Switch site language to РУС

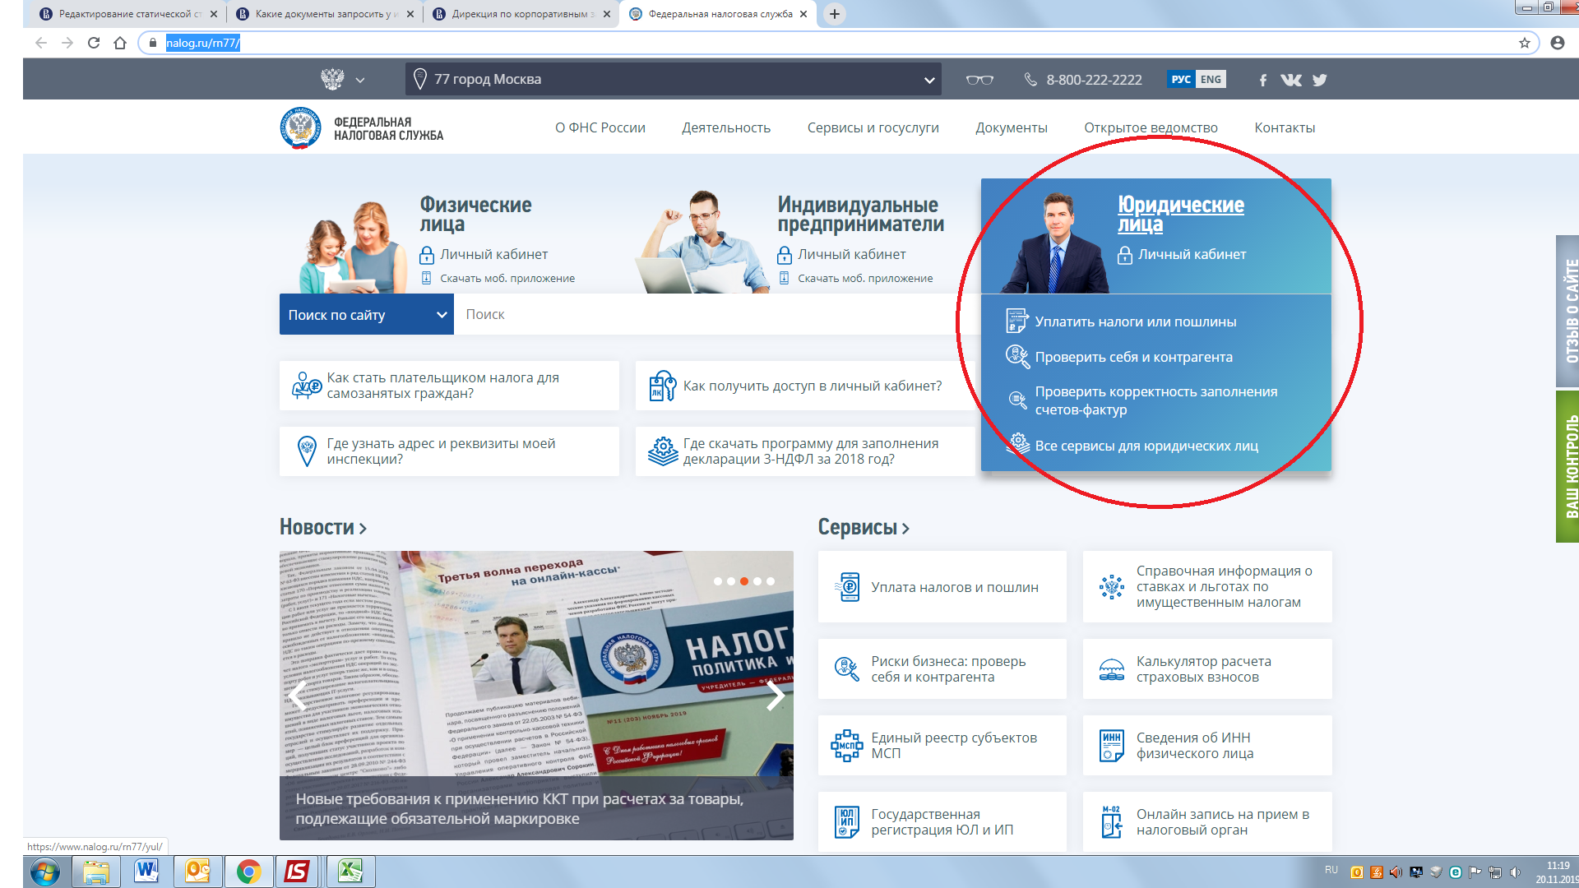coord(1181,79)
